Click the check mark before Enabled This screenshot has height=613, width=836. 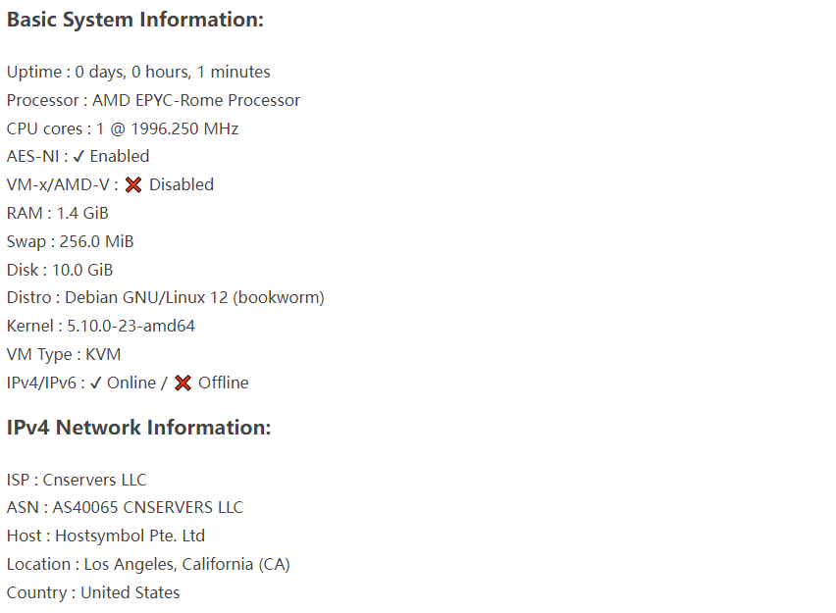coord(78,157)
